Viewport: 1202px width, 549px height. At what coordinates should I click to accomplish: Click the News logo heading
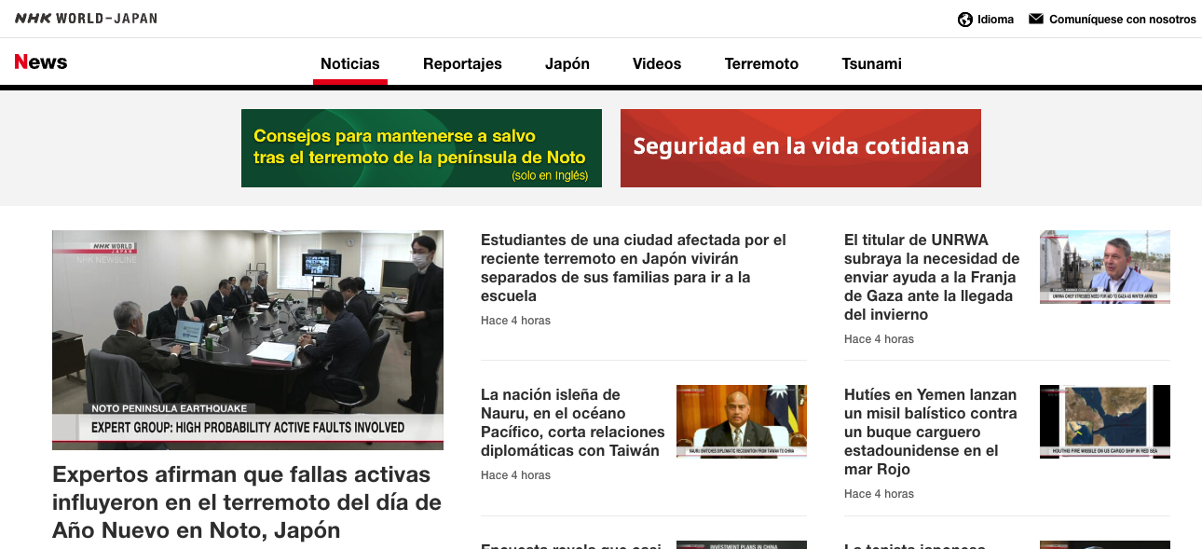[41, 62]
